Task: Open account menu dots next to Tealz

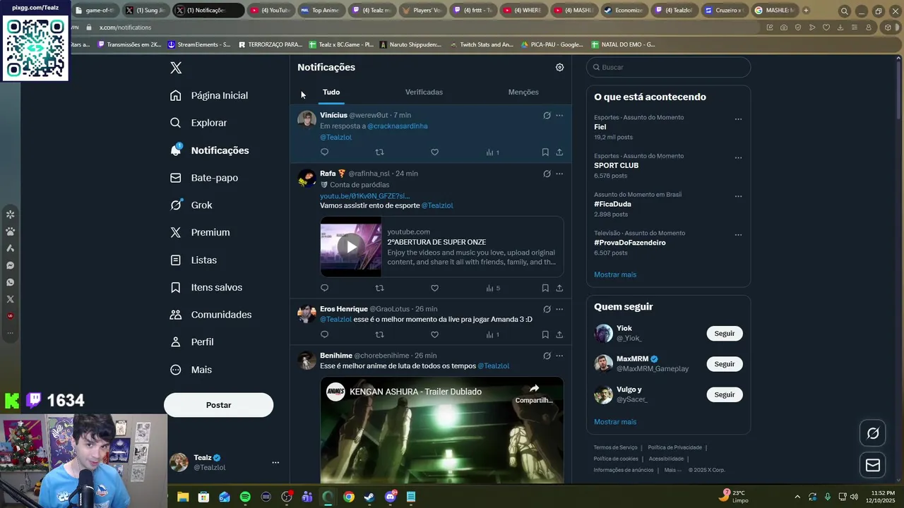Action: [x=275, y=463]
